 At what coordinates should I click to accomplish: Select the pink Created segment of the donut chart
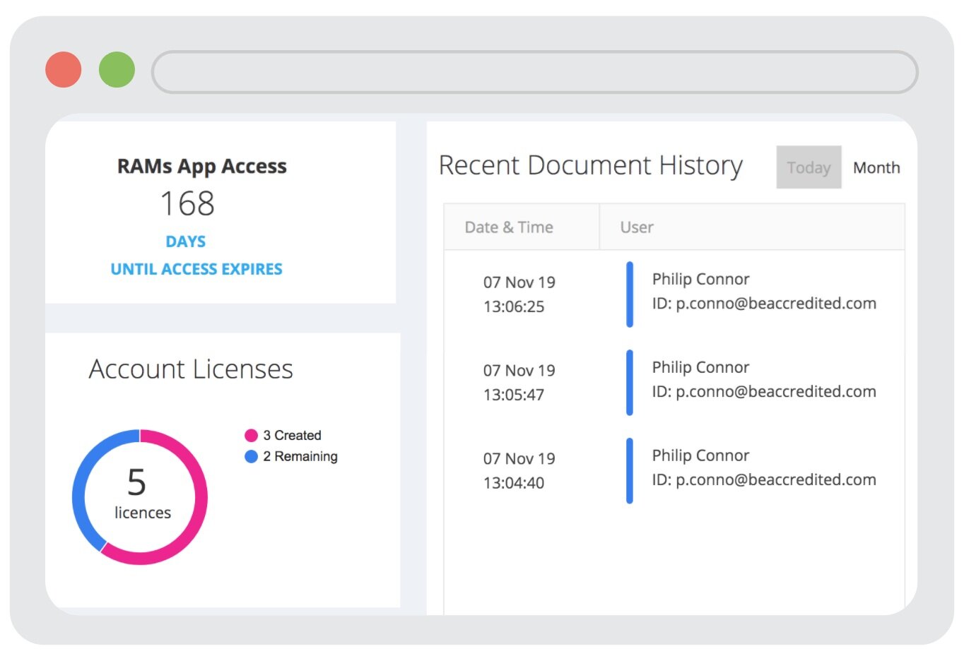[x=201, y=497]
